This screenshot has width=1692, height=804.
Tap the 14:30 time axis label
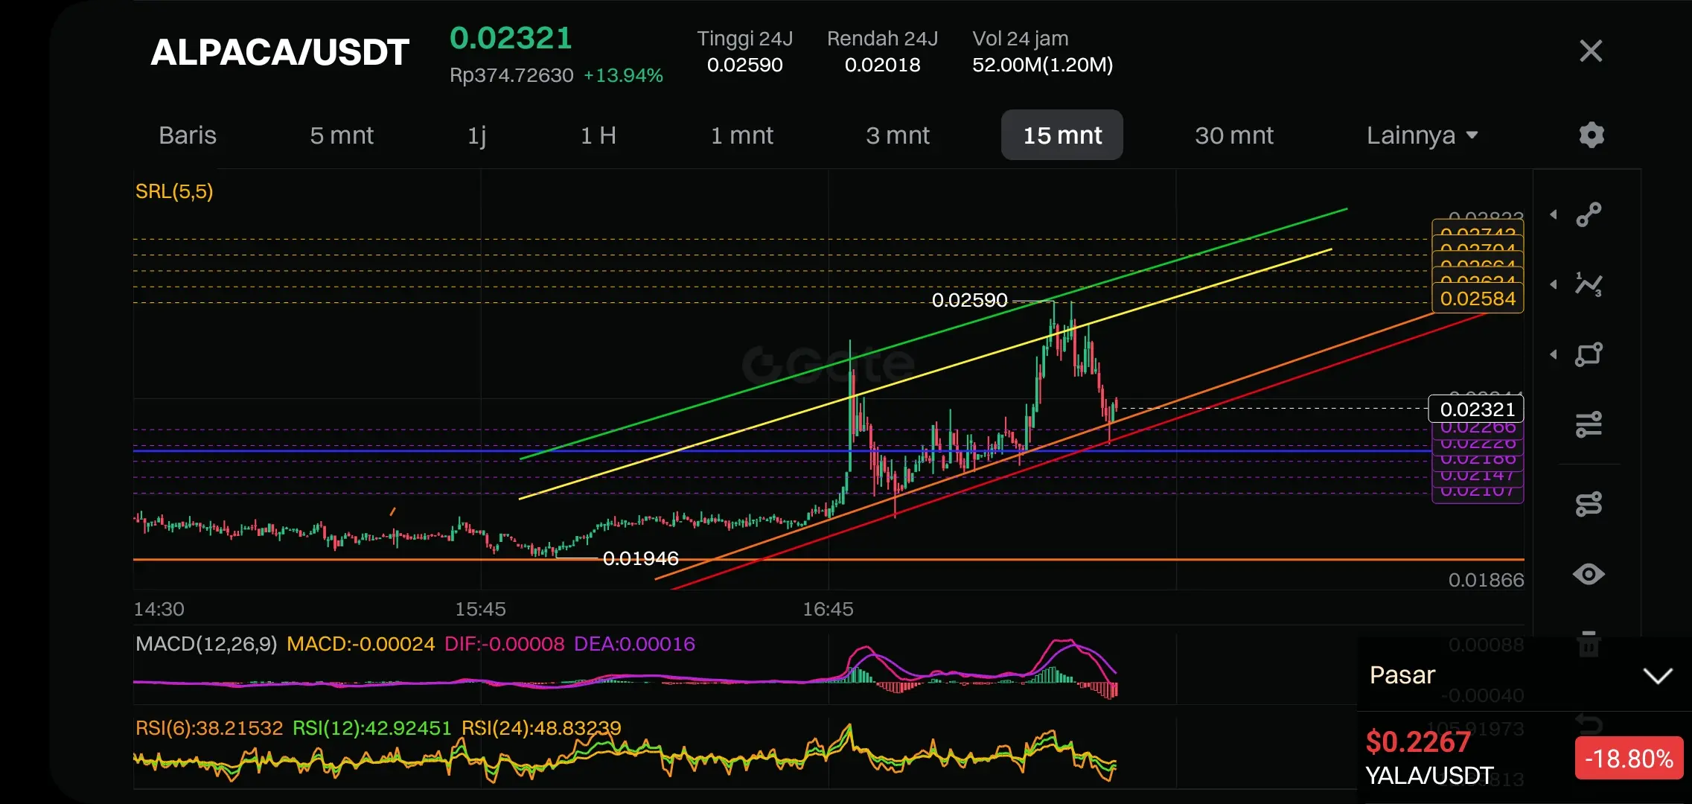coord(159,609)
